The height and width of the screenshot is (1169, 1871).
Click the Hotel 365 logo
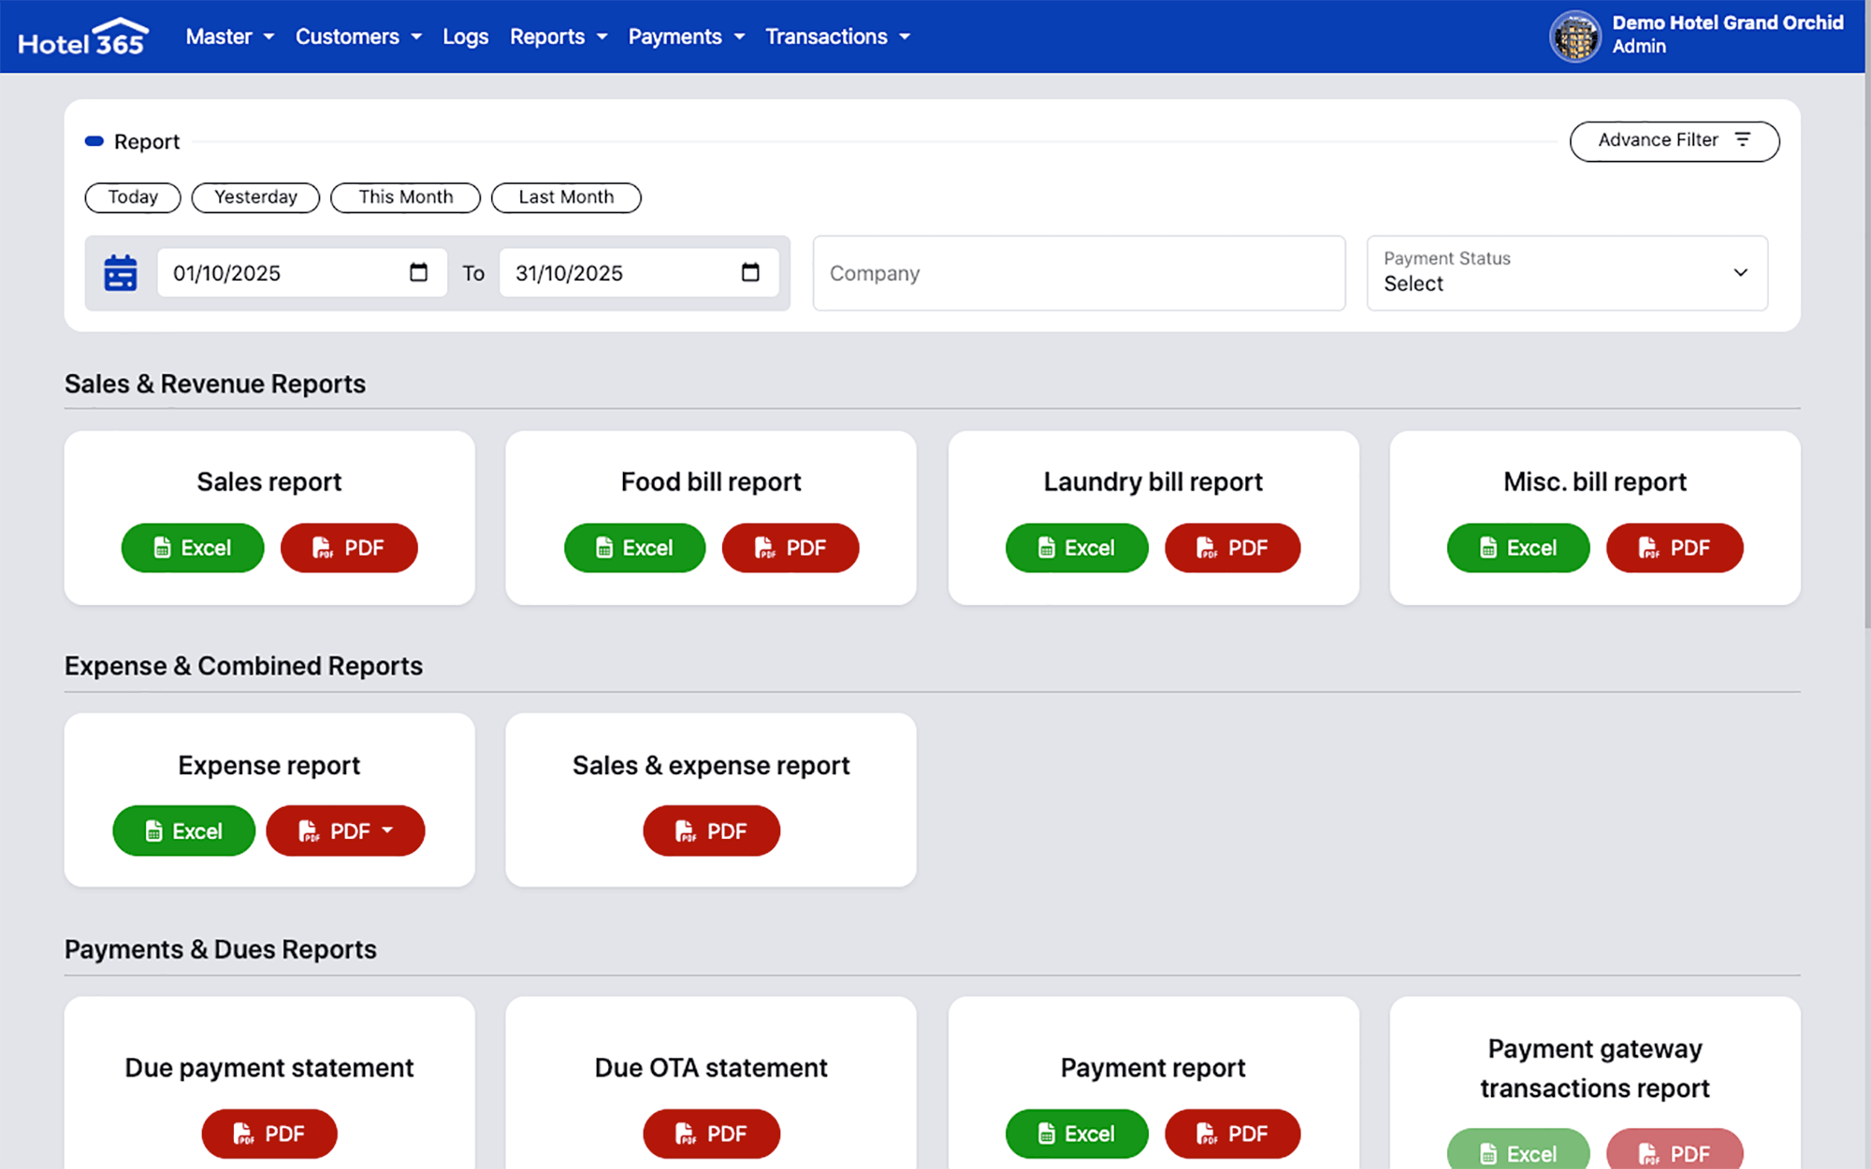(x=83, y=37)
